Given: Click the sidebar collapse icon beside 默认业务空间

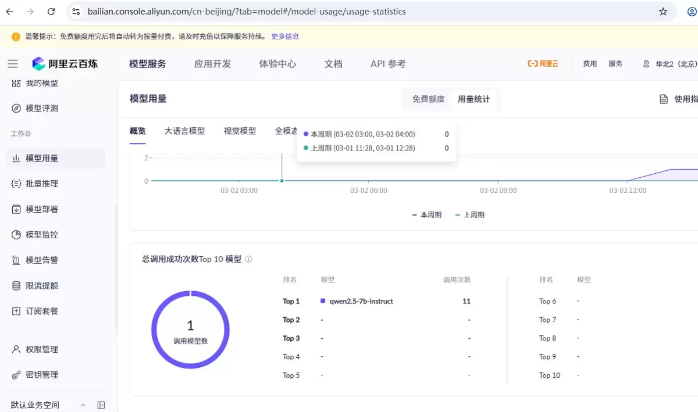Looking at the screenshot, I should point(101,405).
